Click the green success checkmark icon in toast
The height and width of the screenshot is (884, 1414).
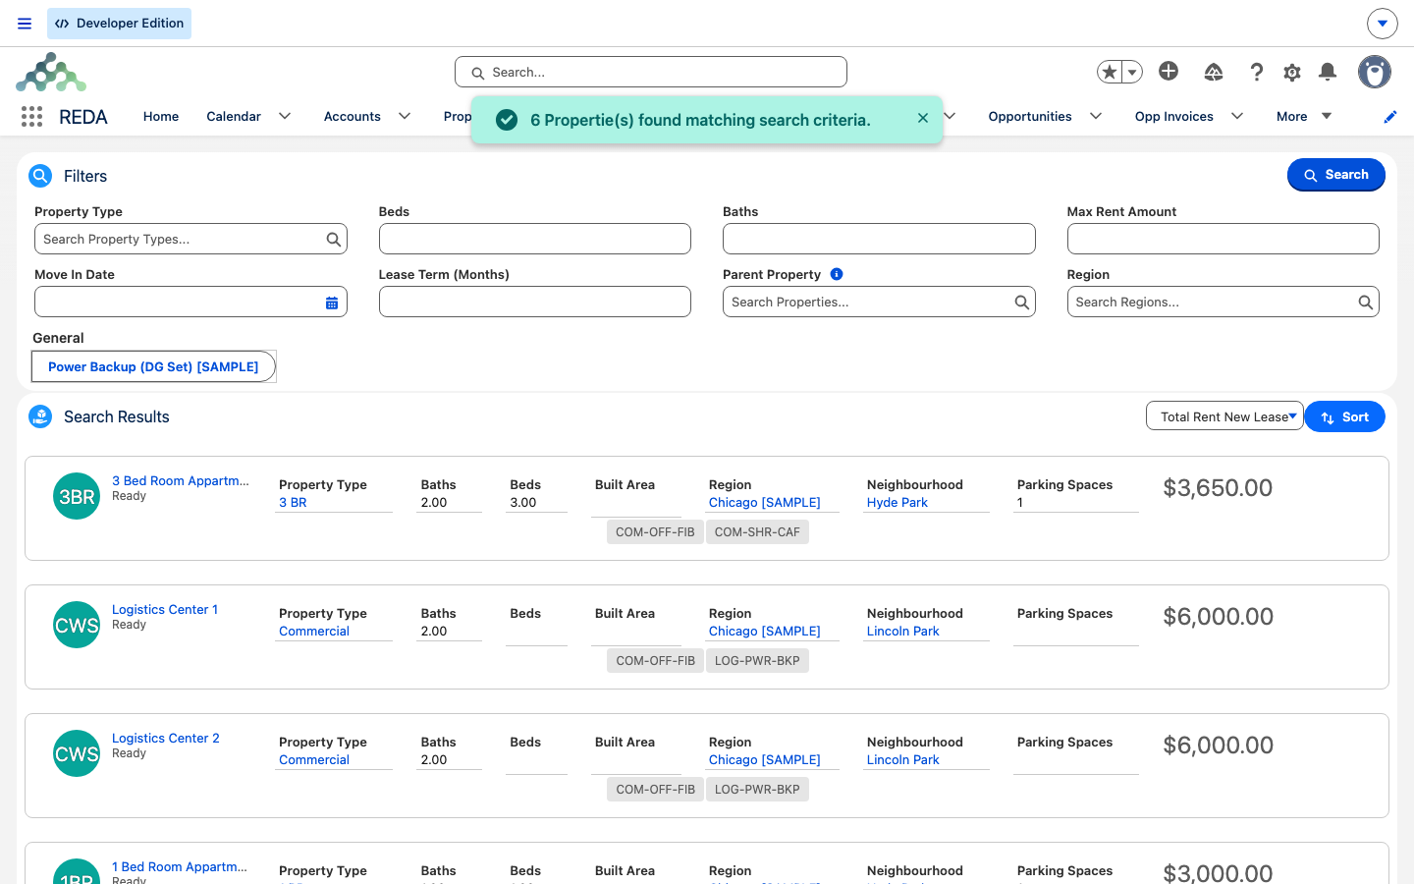(x=507, y=120)
